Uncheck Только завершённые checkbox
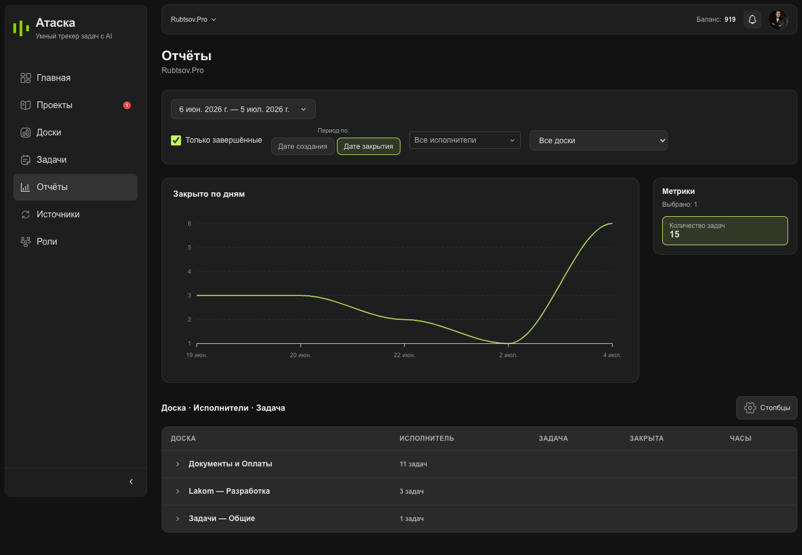Screen dimensions: 802x555 pyautogui.click(x=176, y=140)
